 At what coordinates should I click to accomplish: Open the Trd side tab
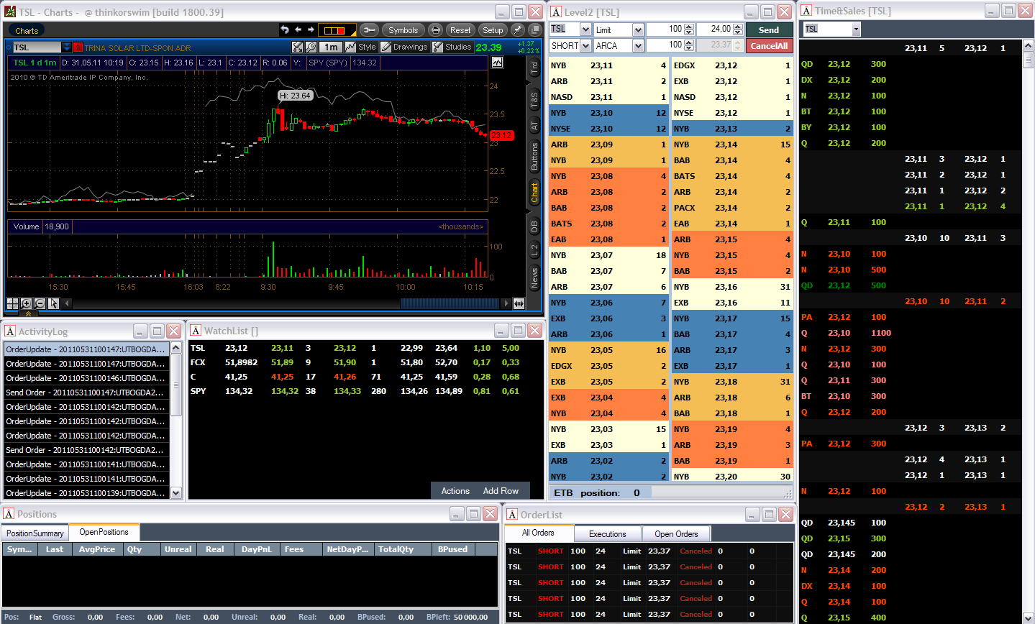[534, 68]
